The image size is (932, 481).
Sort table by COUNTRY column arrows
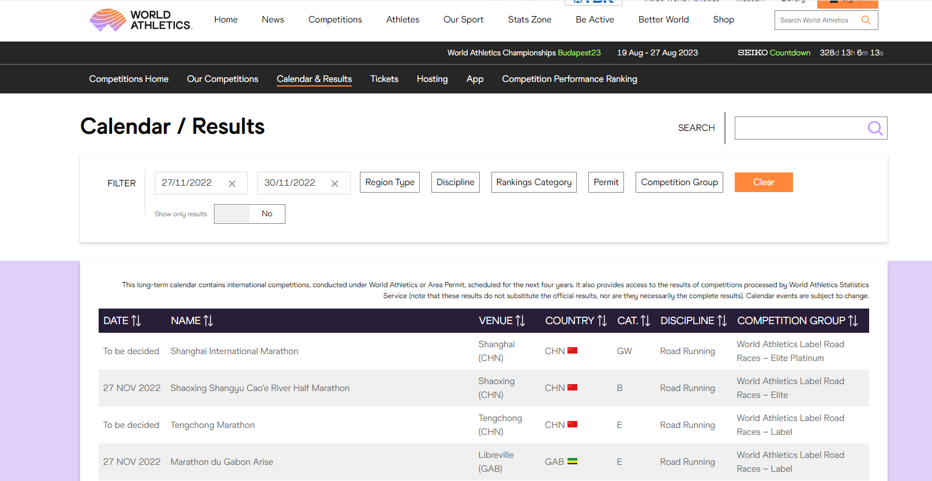[x=602, y=321]
